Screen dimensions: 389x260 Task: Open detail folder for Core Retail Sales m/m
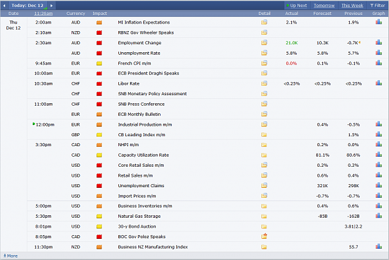click(265, 165)
